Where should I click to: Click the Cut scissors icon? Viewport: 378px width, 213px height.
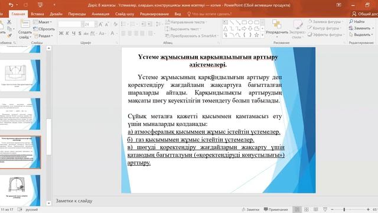click(x=9, y=22)
